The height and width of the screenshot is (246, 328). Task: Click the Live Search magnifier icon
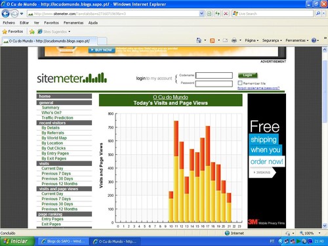[x=318, y=14]
